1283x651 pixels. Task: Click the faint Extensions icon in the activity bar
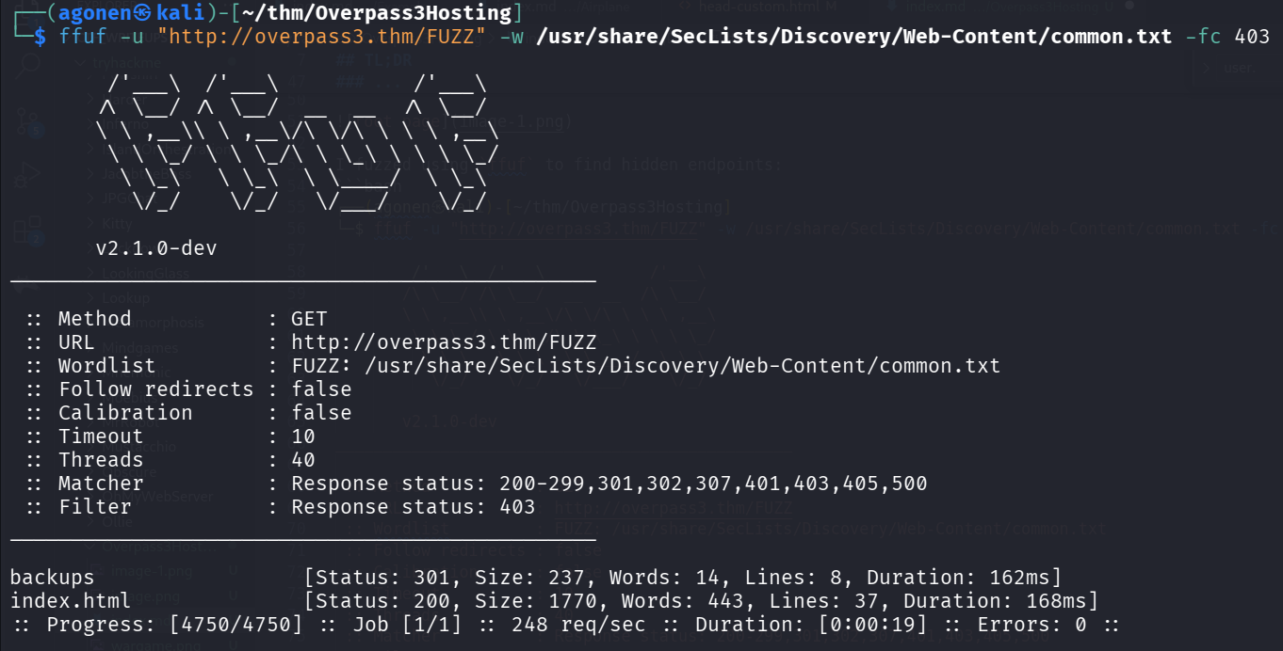(x=28, y=230)
